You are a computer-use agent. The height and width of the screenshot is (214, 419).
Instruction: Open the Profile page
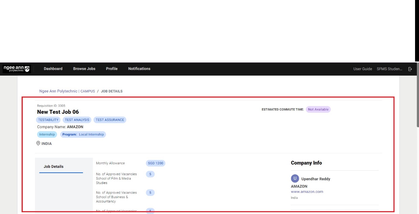112,69
